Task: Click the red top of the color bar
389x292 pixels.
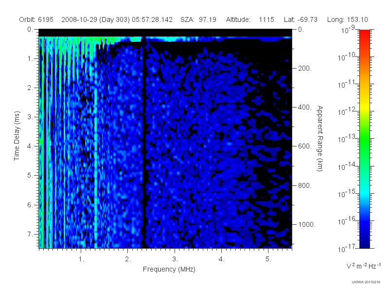Action: tap(364, 37)
